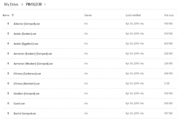Click the Owner column header
This screenshot has width=177, height=119.
(88, 15)
